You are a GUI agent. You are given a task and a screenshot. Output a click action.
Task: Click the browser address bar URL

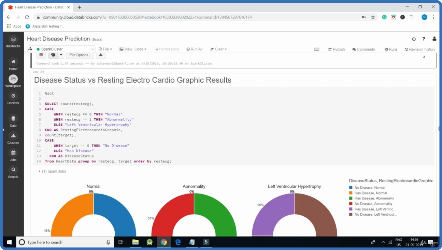coord(147,17)
